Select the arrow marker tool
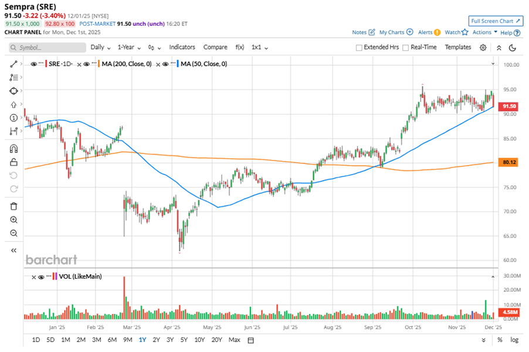 pyautogui.click(x=13, y=104)
